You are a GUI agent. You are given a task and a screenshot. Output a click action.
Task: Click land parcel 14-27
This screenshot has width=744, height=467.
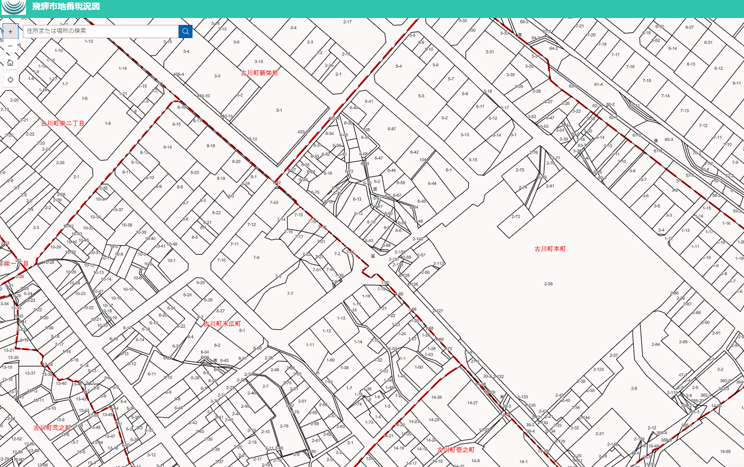[472, 403]
